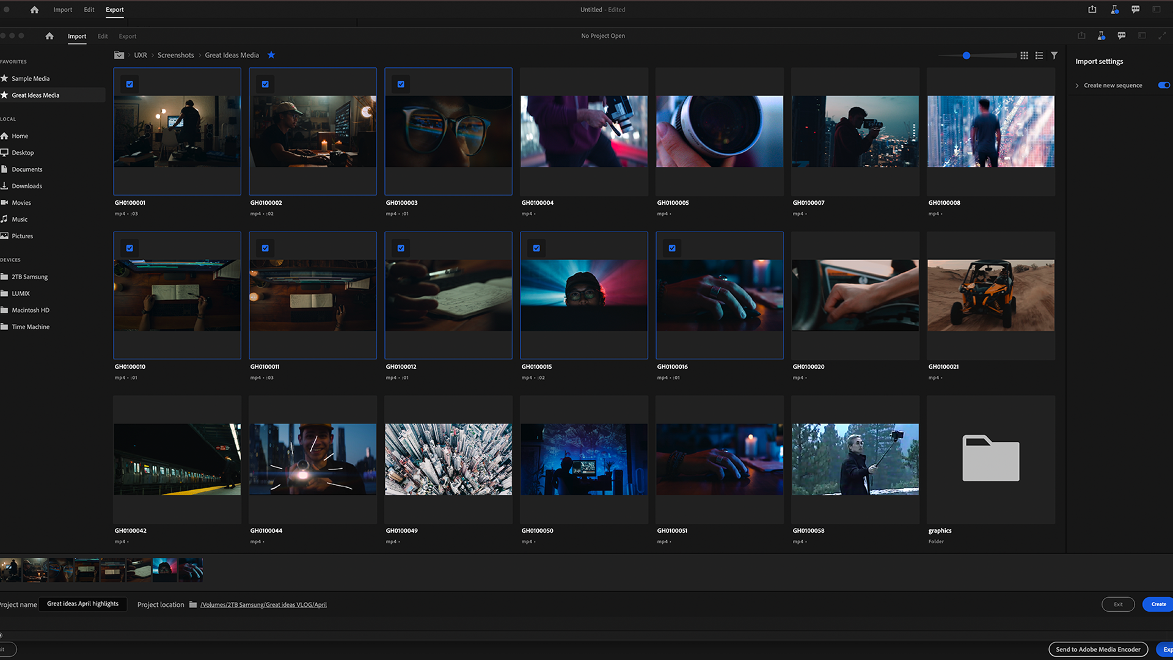Image resolution: width=1173 pixels, height=660 pixels.
Task: Uncheck the GH0100002 clip checkbox
Action: tap(265, 84)
